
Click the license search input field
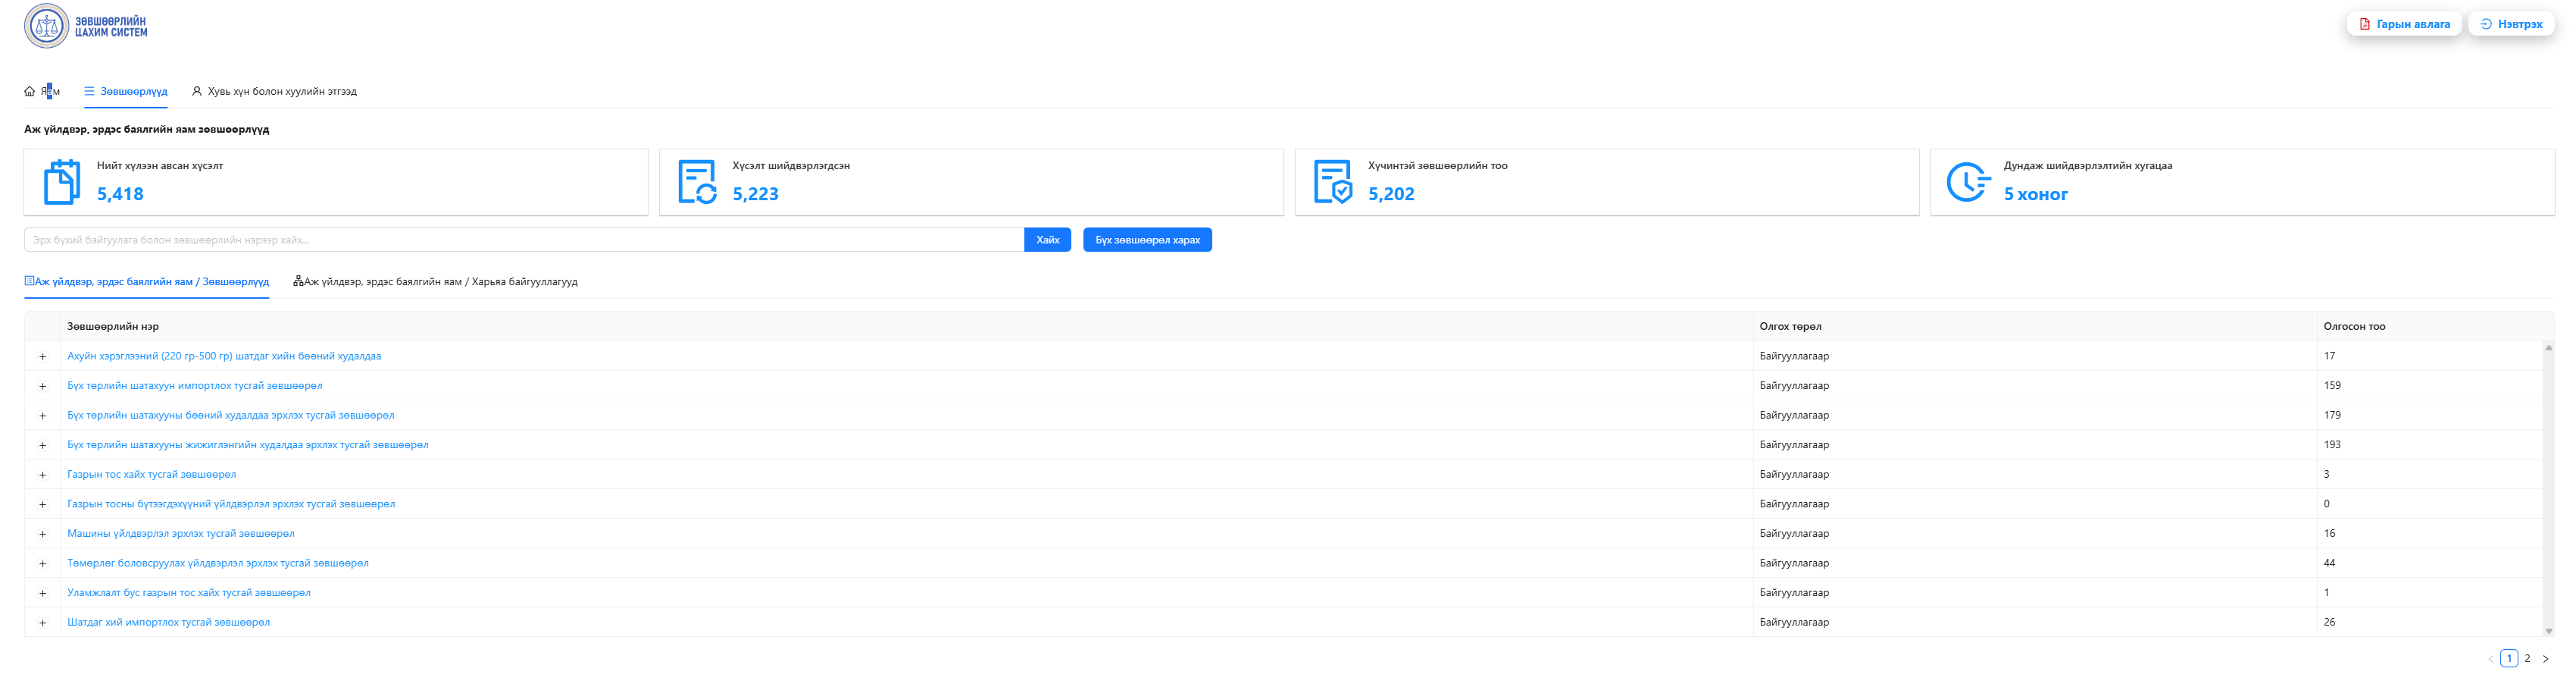pyautogui.click(x=523, y=240)
